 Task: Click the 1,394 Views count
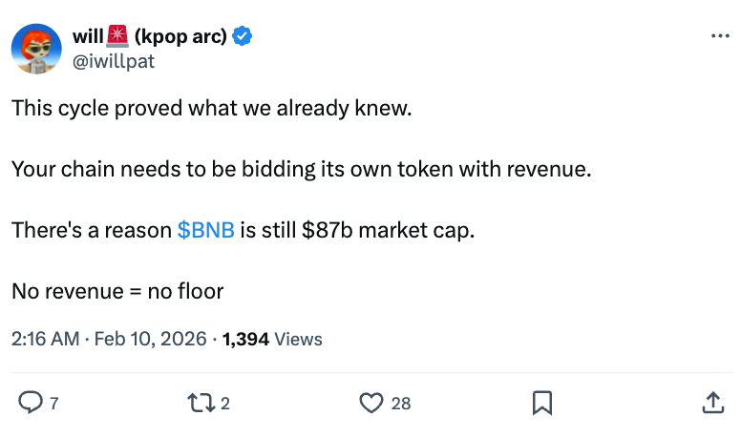(x=272, y=339)
